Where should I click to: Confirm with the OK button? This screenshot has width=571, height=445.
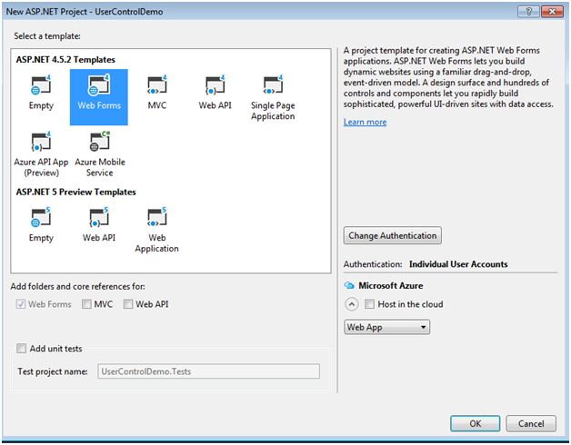(475, 423)
